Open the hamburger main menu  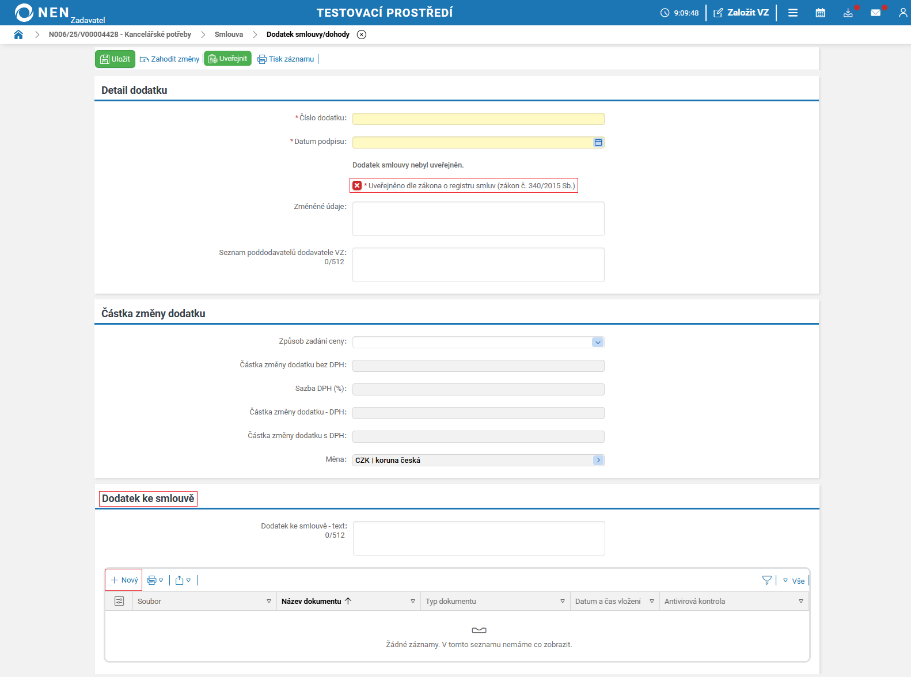[793, 13]
